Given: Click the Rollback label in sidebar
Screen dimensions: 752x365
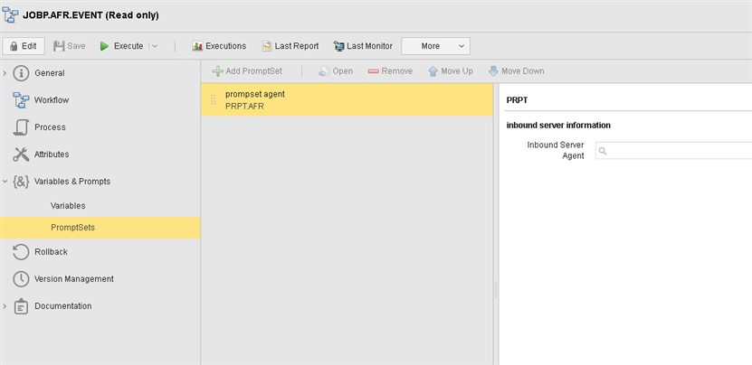Looking at the screenshot, I should (x=51, y=252).
